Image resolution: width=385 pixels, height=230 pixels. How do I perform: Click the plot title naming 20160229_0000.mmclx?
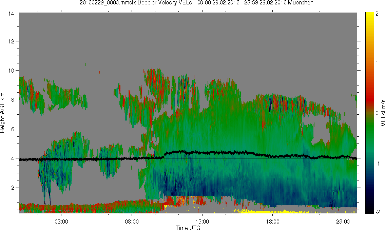(x=196, y=3)
